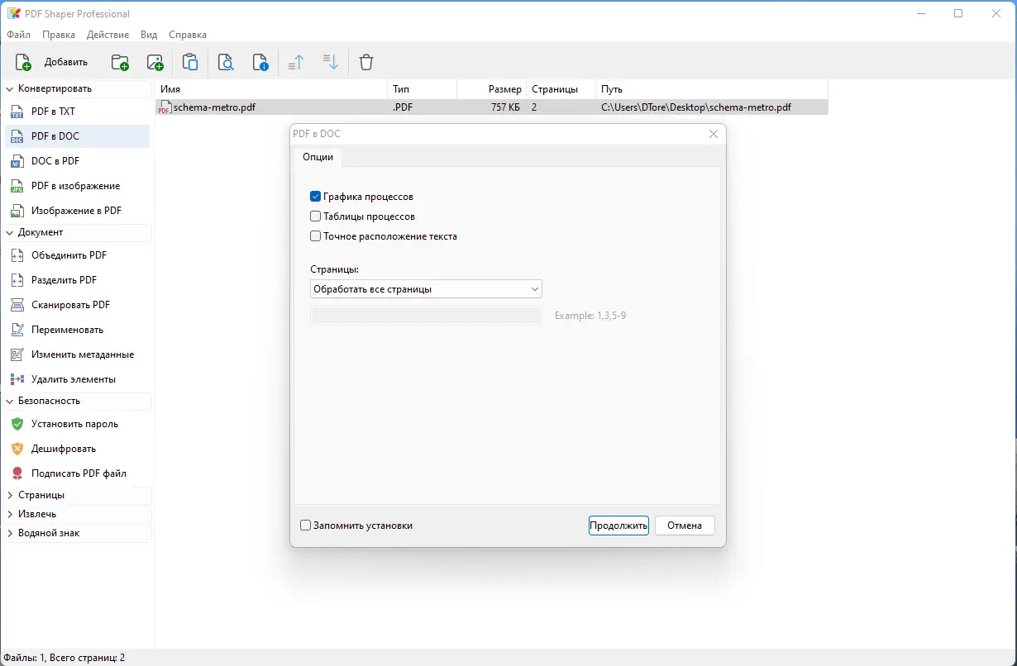Collapse the Конвертировать section
1017x666 pixels.
coord(53,88)
